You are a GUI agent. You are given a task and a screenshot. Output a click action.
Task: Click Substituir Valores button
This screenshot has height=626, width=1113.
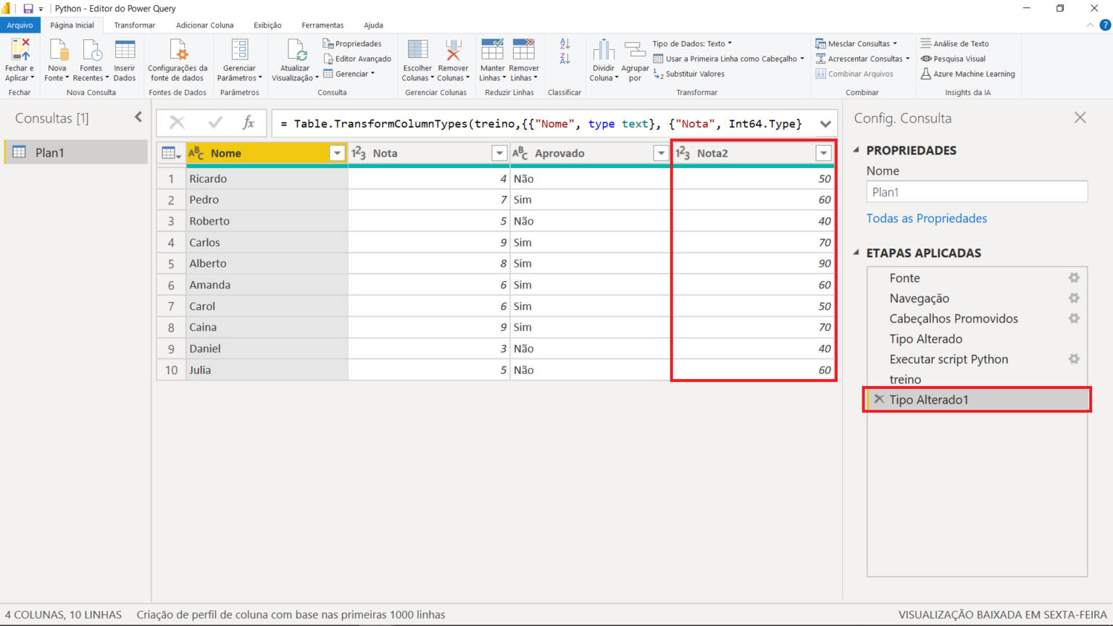point(689,74)
